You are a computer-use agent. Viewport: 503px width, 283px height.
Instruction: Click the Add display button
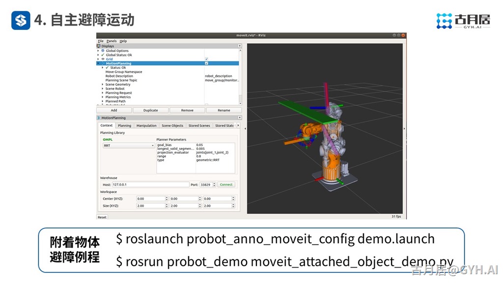point(114,110)
